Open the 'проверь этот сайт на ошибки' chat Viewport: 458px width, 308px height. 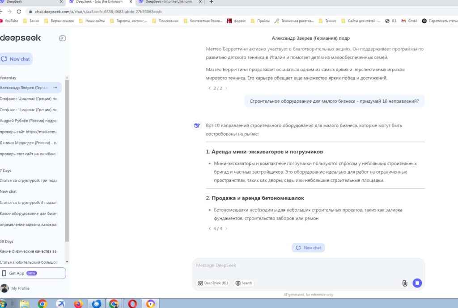coord(29,154)
